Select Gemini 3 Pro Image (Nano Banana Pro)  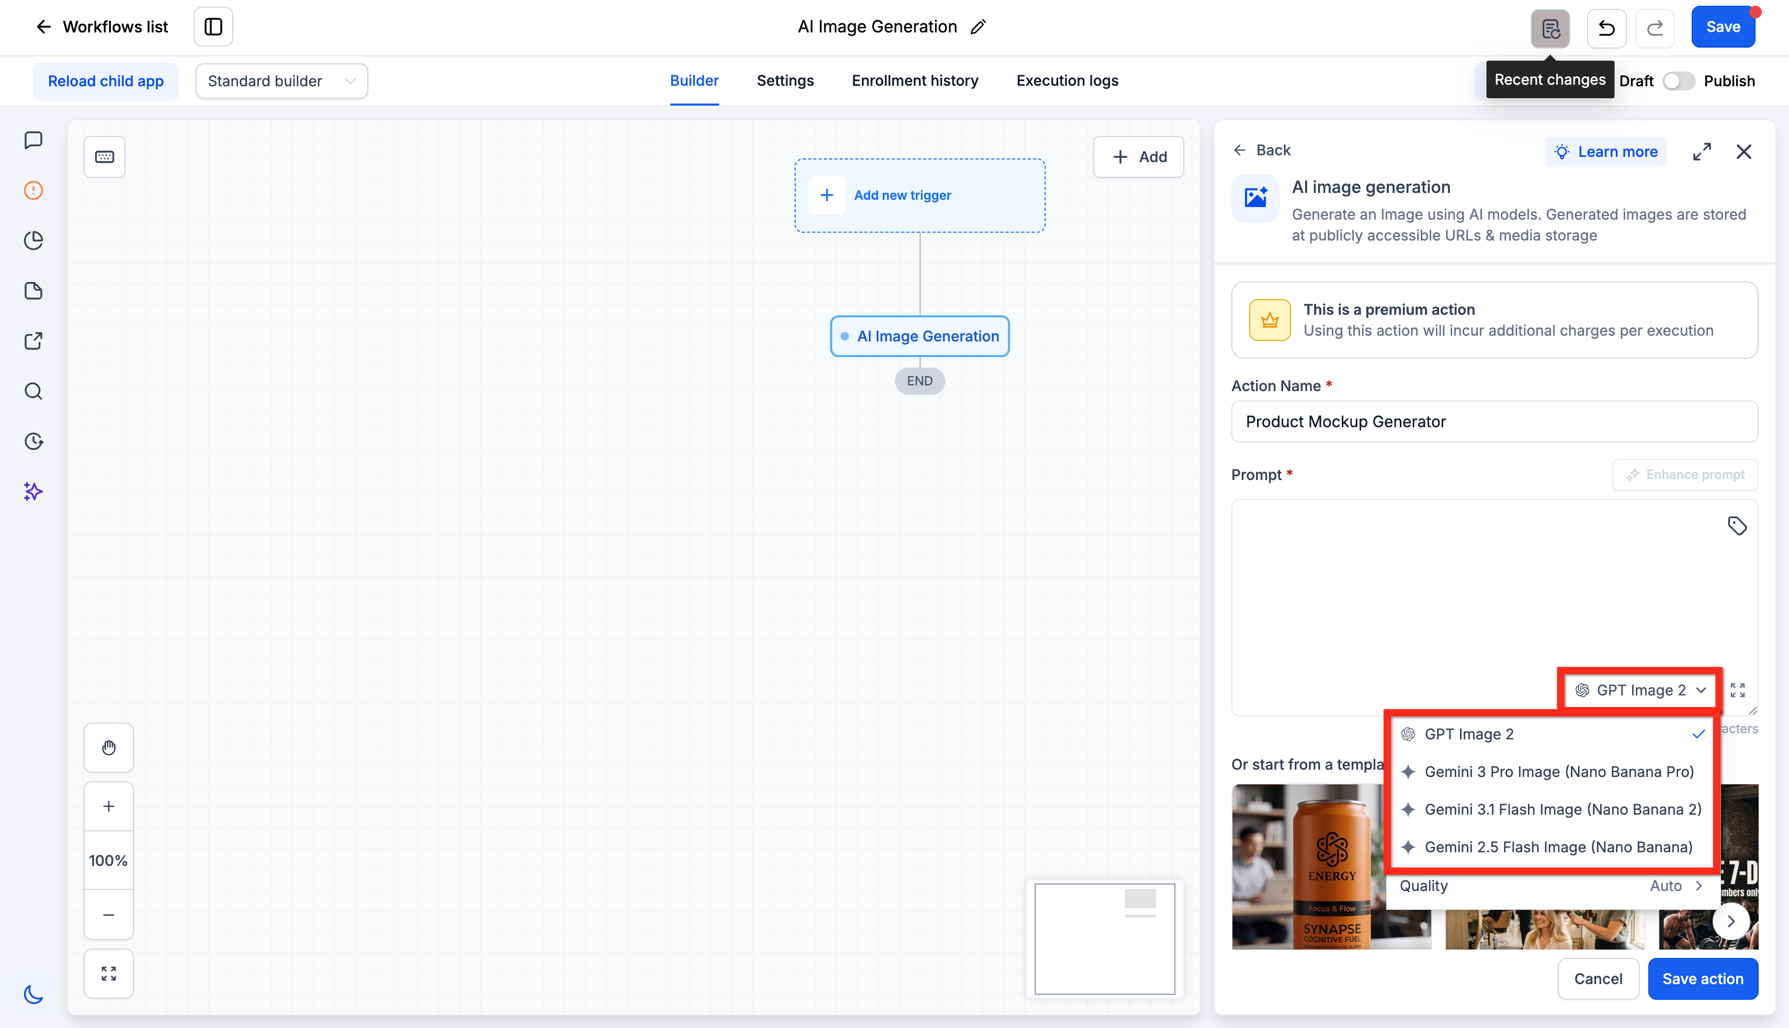click(1553, 772)
